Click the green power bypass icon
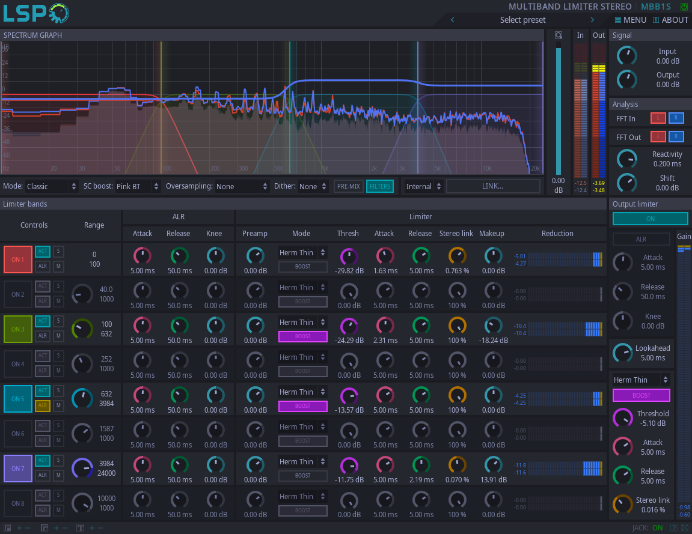 684,7
